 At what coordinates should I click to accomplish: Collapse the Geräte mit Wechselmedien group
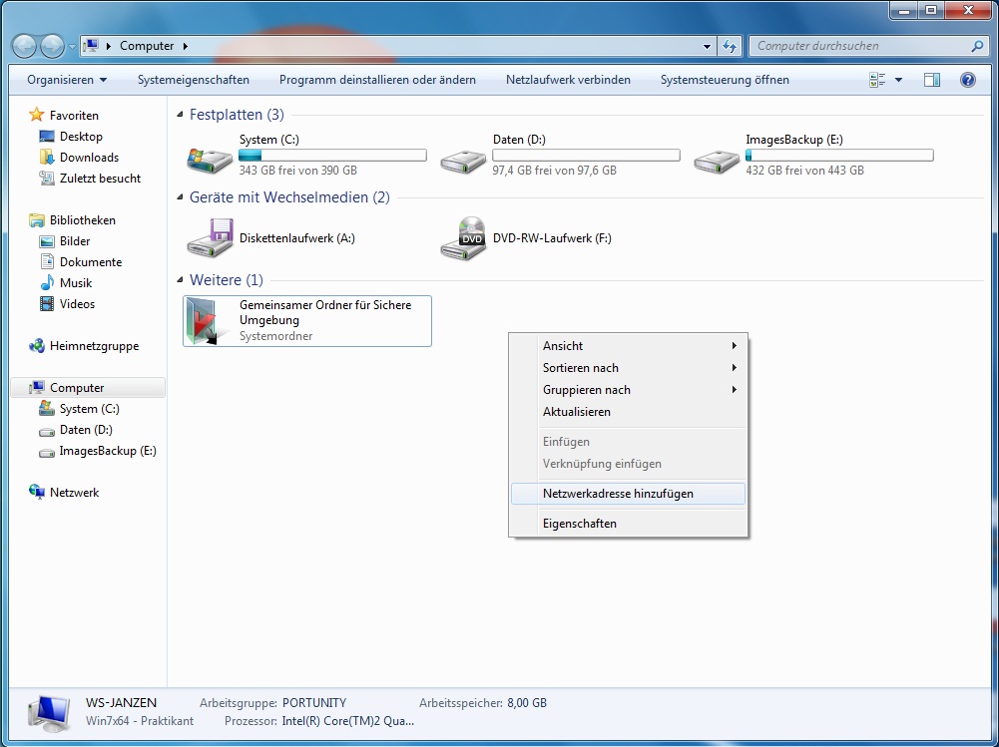(181, 198)
